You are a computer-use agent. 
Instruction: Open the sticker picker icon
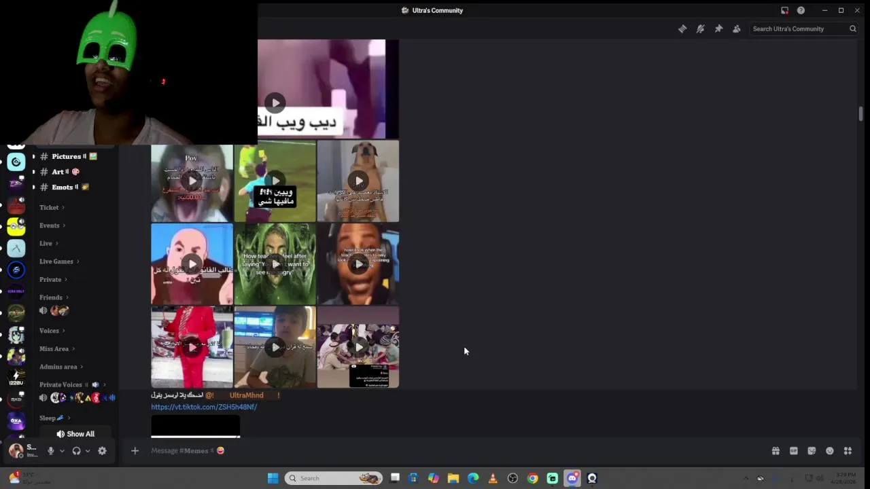click(812, 451)
